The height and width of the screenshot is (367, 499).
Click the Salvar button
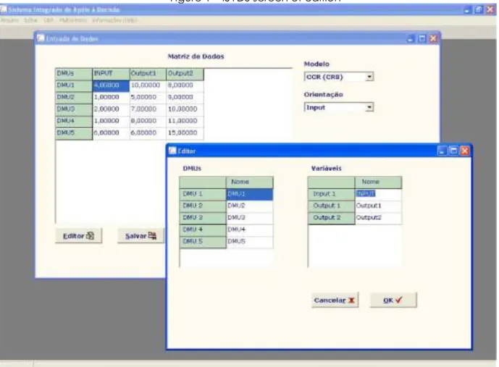pyautogui.click(x=141, y=236)
